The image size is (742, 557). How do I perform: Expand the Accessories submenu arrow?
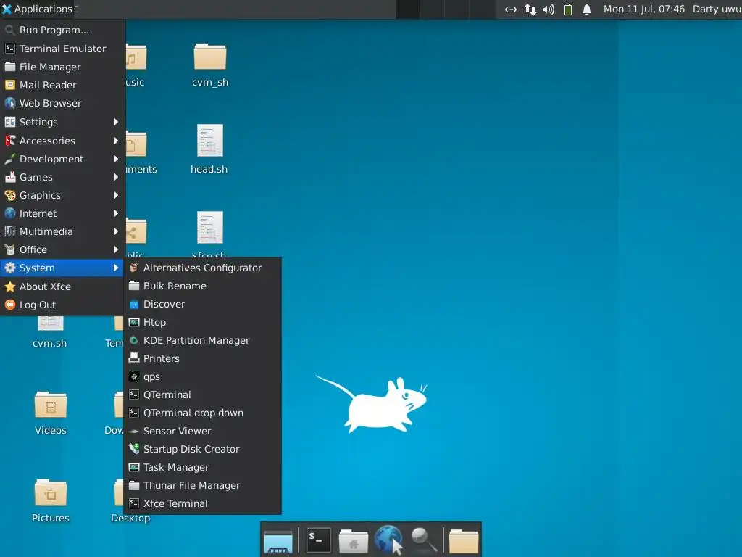115,141
